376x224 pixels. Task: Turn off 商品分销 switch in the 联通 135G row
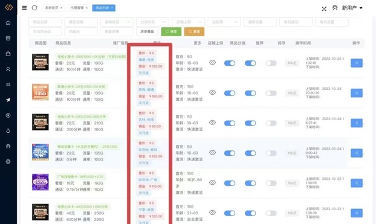click(x=250, y=93)
